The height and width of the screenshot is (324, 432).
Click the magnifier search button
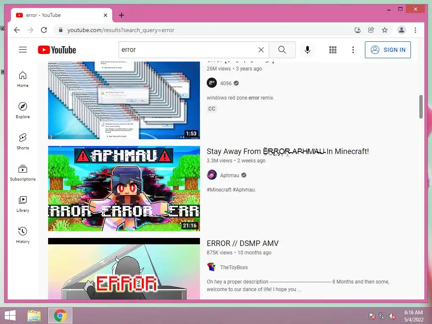coord(282,50)
